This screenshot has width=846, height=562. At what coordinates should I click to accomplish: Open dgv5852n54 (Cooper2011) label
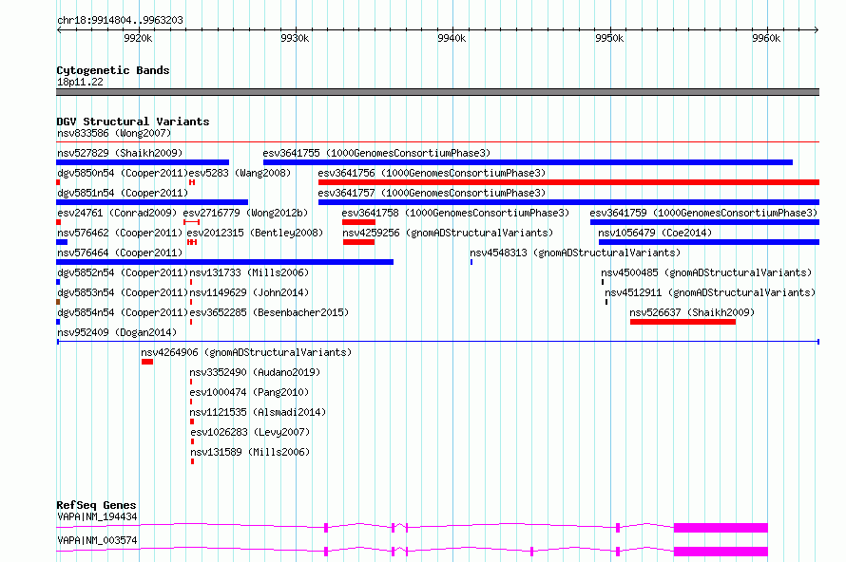pyautogui.click(x=123, y=272)
